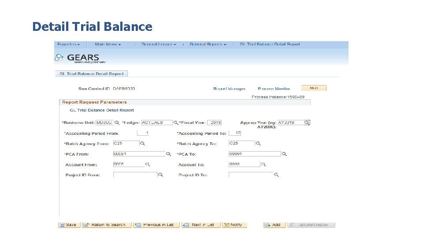Click Accounting Period To field

tap(235, 133)
